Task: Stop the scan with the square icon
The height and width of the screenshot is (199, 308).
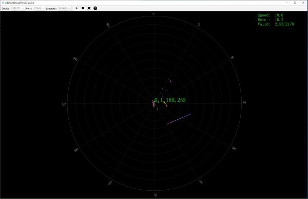Action: [x=83, y=8]
